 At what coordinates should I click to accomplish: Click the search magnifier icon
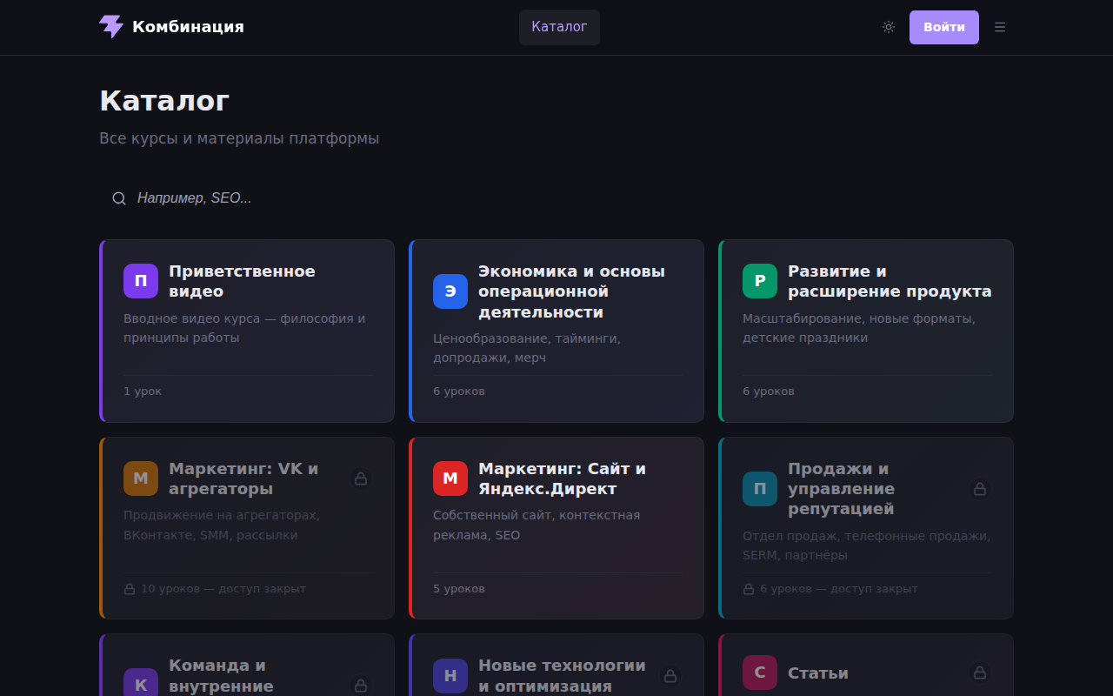(x=118, y=197)
